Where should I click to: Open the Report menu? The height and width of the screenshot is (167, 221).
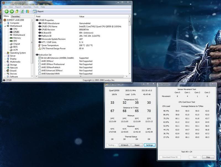pos(18,7)
